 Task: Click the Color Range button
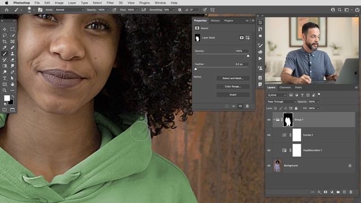point(233,86)
